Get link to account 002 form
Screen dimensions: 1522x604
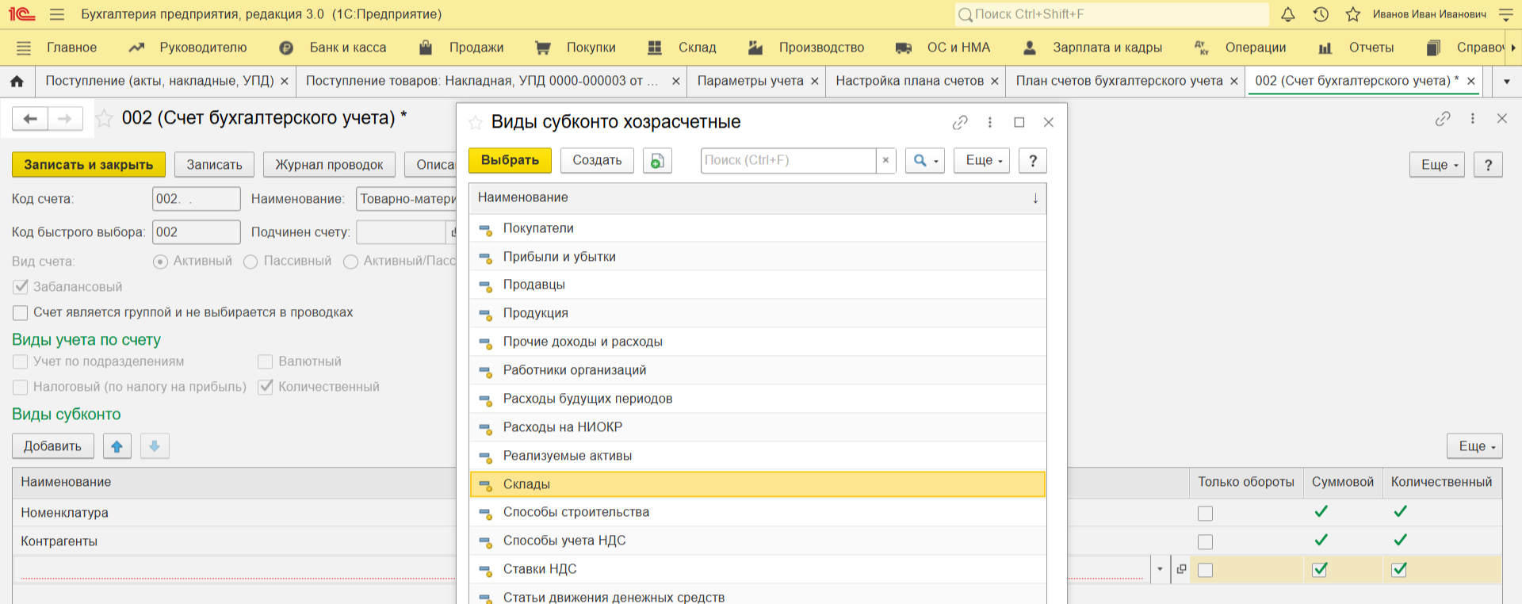tap(1443, 118)
